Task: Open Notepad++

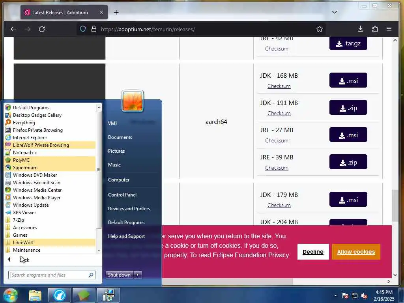Action: [x=25, y=152]
